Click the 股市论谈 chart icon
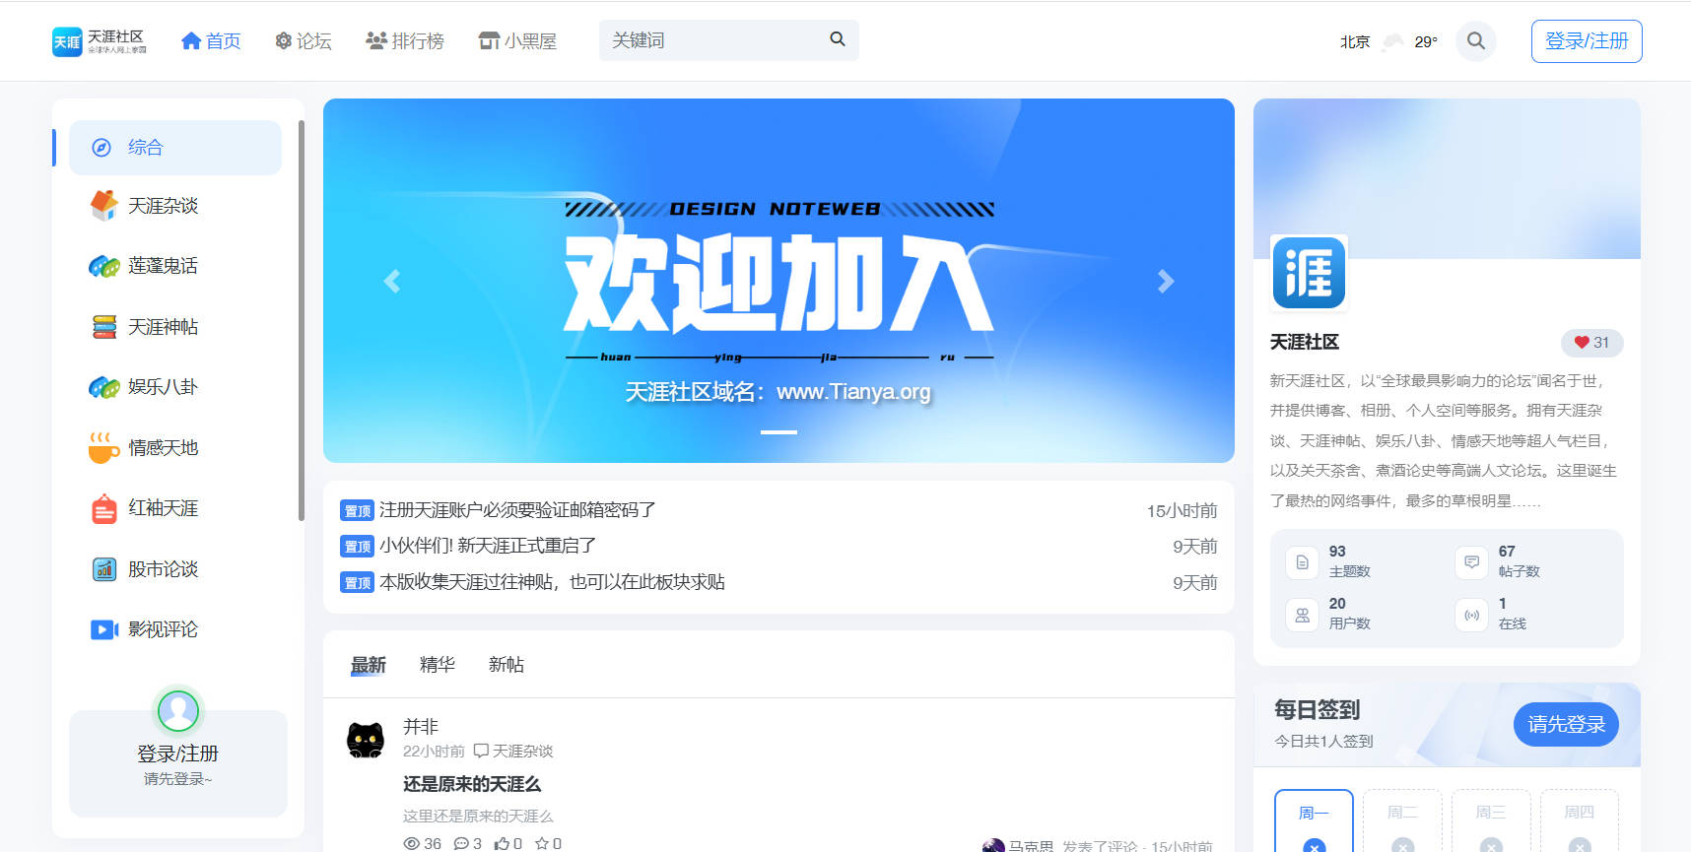The image size is (1691, 852). tap(104, 568)
